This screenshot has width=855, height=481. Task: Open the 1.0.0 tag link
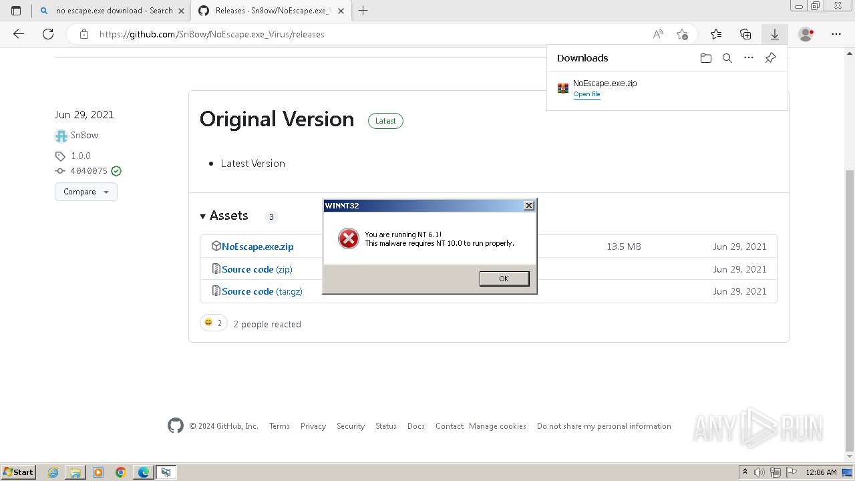click(80, 156)
